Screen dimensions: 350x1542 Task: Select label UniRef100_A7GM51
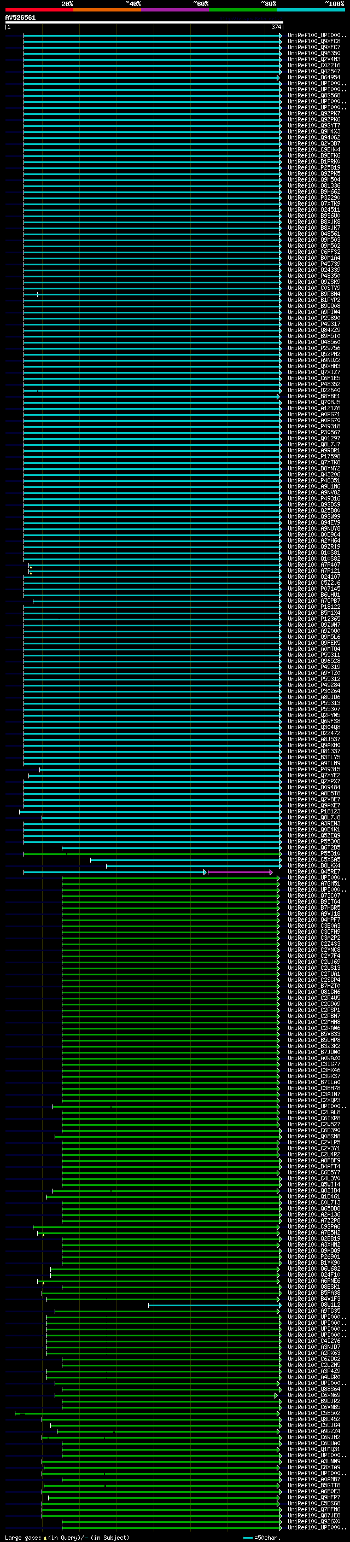click(313, 883)
